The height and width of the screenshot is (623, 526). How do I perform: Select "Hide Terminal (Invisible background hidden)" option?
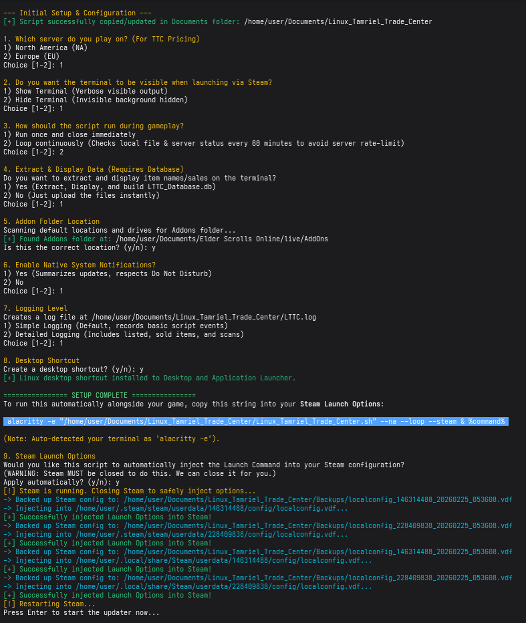tap(96, 100)
